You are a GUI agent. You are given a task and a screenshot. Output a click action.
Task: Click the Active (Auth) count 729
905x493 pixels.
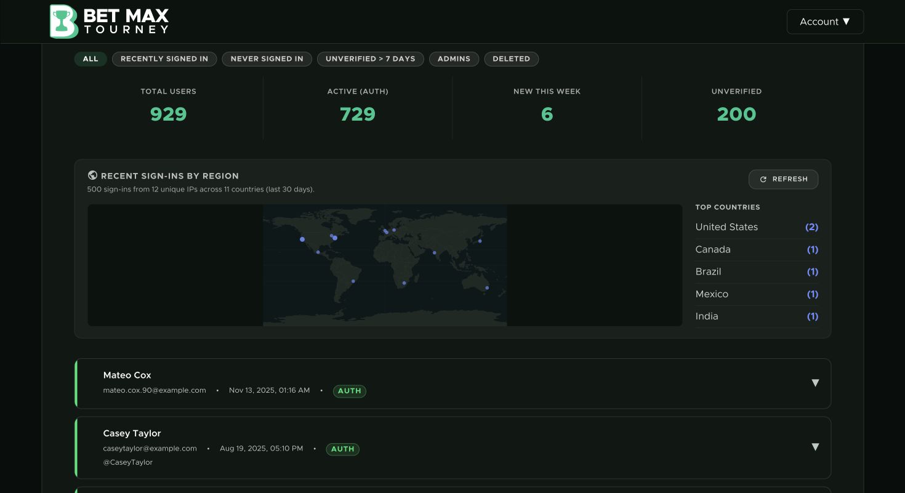click(x=358, y=114)
